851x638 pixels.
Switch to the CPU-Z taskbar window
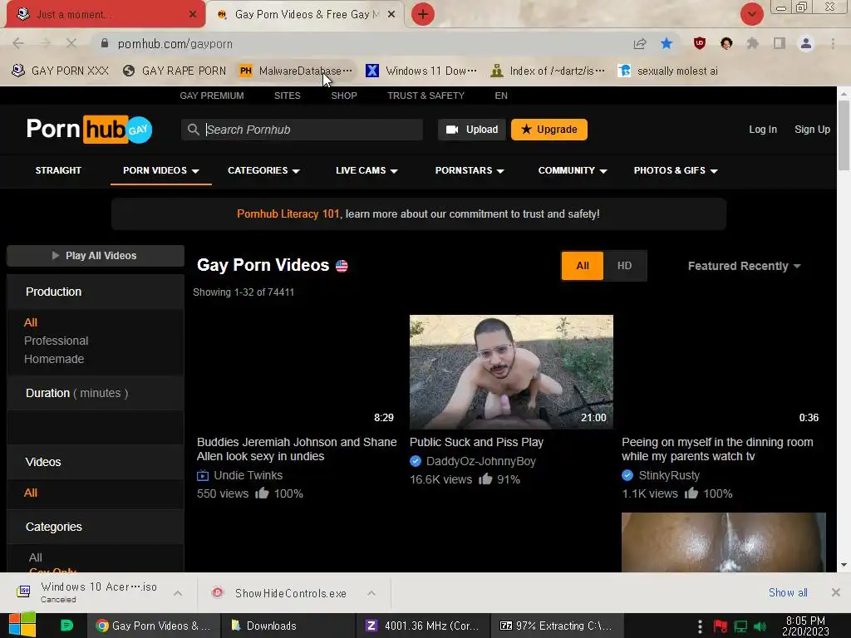coord(423,626)
